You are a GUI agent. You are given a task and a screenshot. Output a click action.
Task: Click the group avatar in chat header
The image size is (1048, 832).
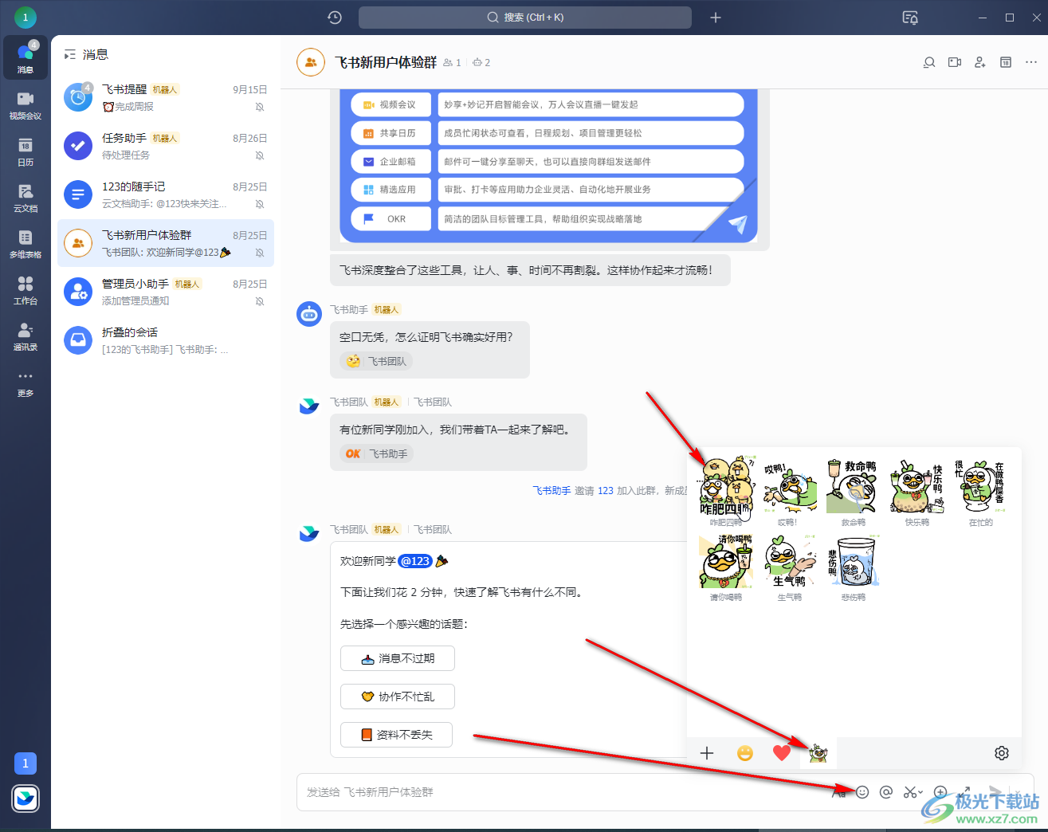pyautogui.click(x=311, y=62)
